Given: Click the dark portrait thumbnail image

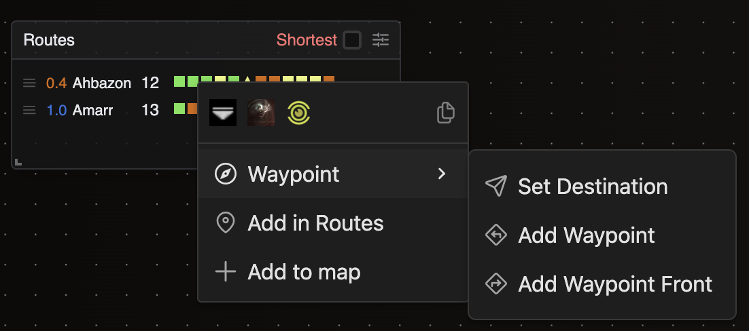Looking at the screenshot, I should click(x=261, y=113).
